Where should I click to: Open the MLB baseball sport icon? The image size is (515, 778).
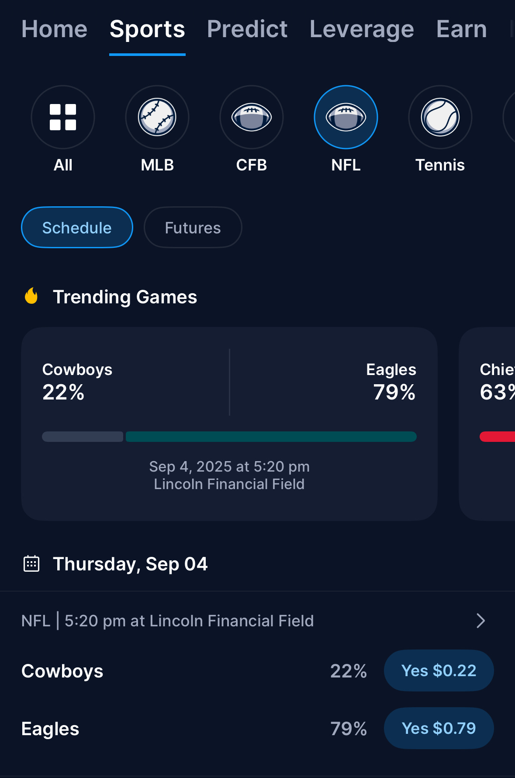tap(157, 117)
